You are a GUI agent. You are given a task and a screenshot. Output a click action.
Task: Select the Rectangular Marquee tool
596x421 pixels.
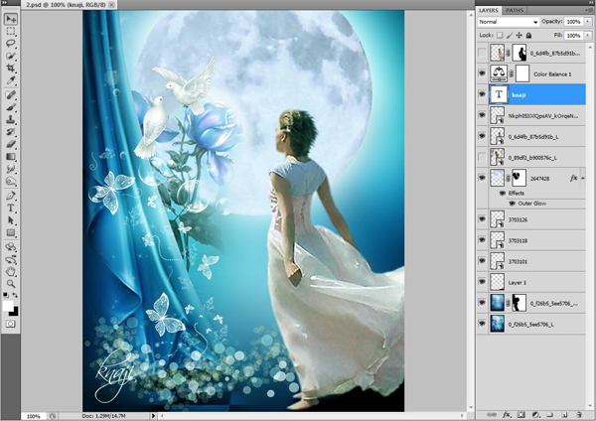pos(11,32)
